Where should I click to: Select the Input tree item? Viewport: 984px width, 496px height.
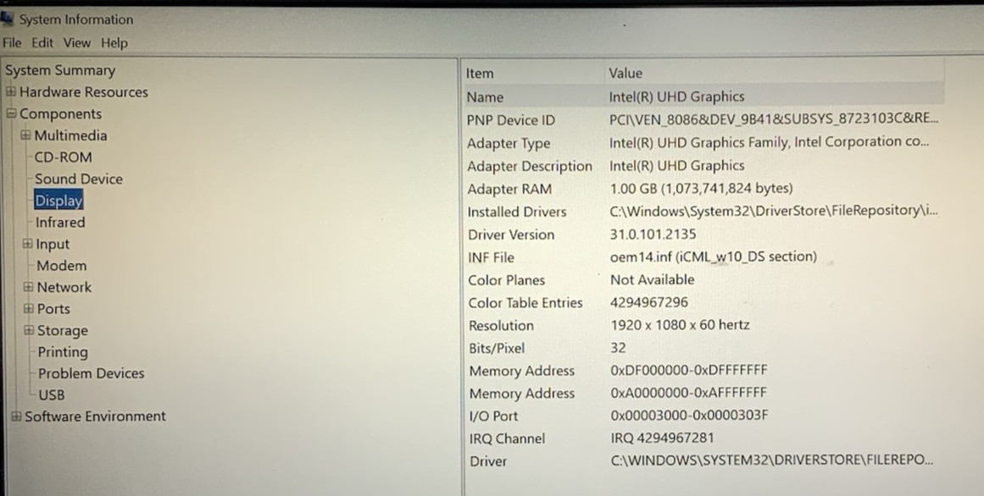[x=52, y=244]
